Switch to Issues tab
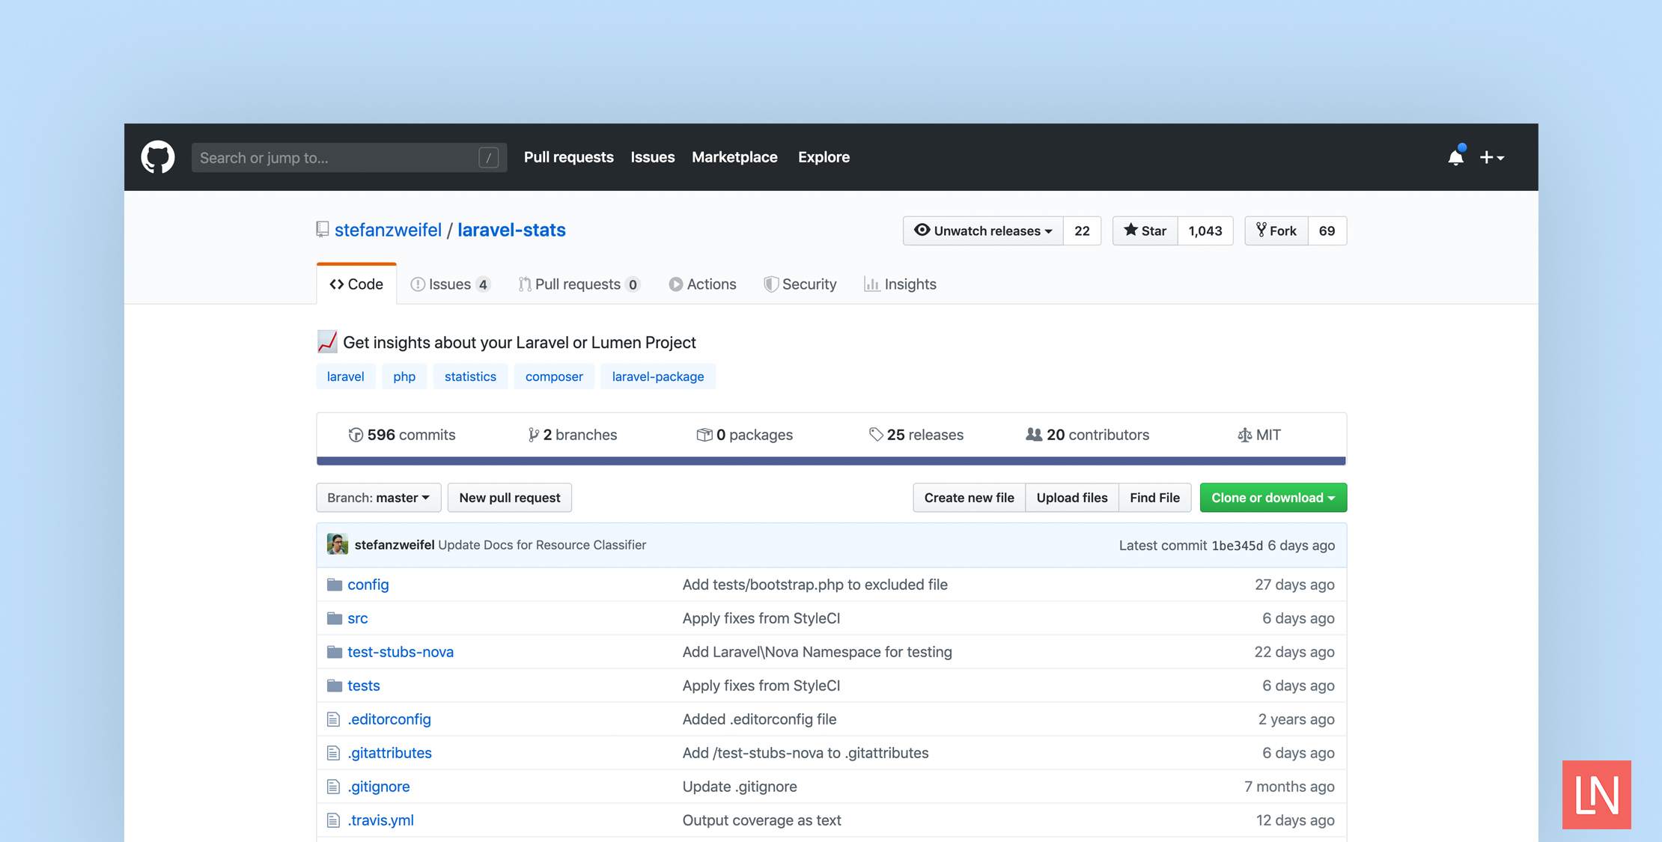The width and height of the screenshot is (1662, 842). (x=450, y=284)
